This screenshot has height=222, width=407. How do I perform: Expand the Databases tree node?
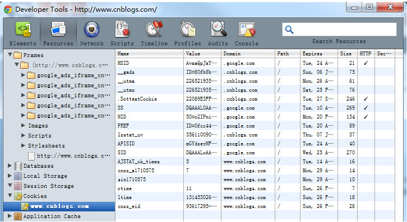pyautogui.click(x=10, y=166)
